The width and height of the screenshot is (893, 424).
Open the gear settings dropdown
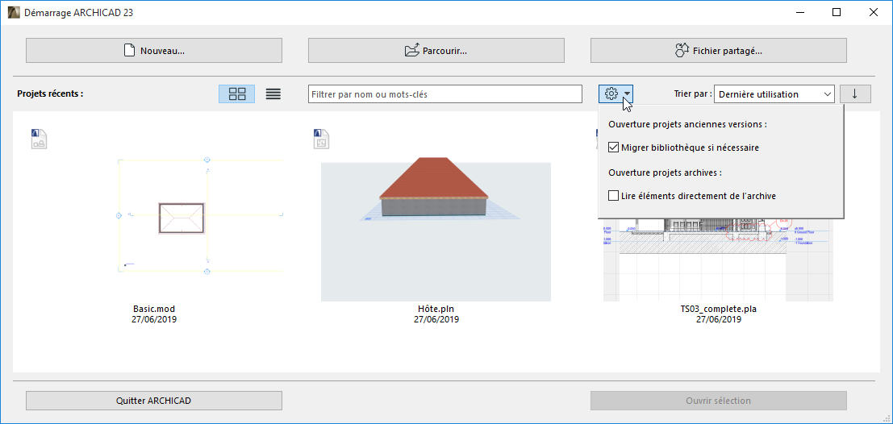(x=617, y=94)
